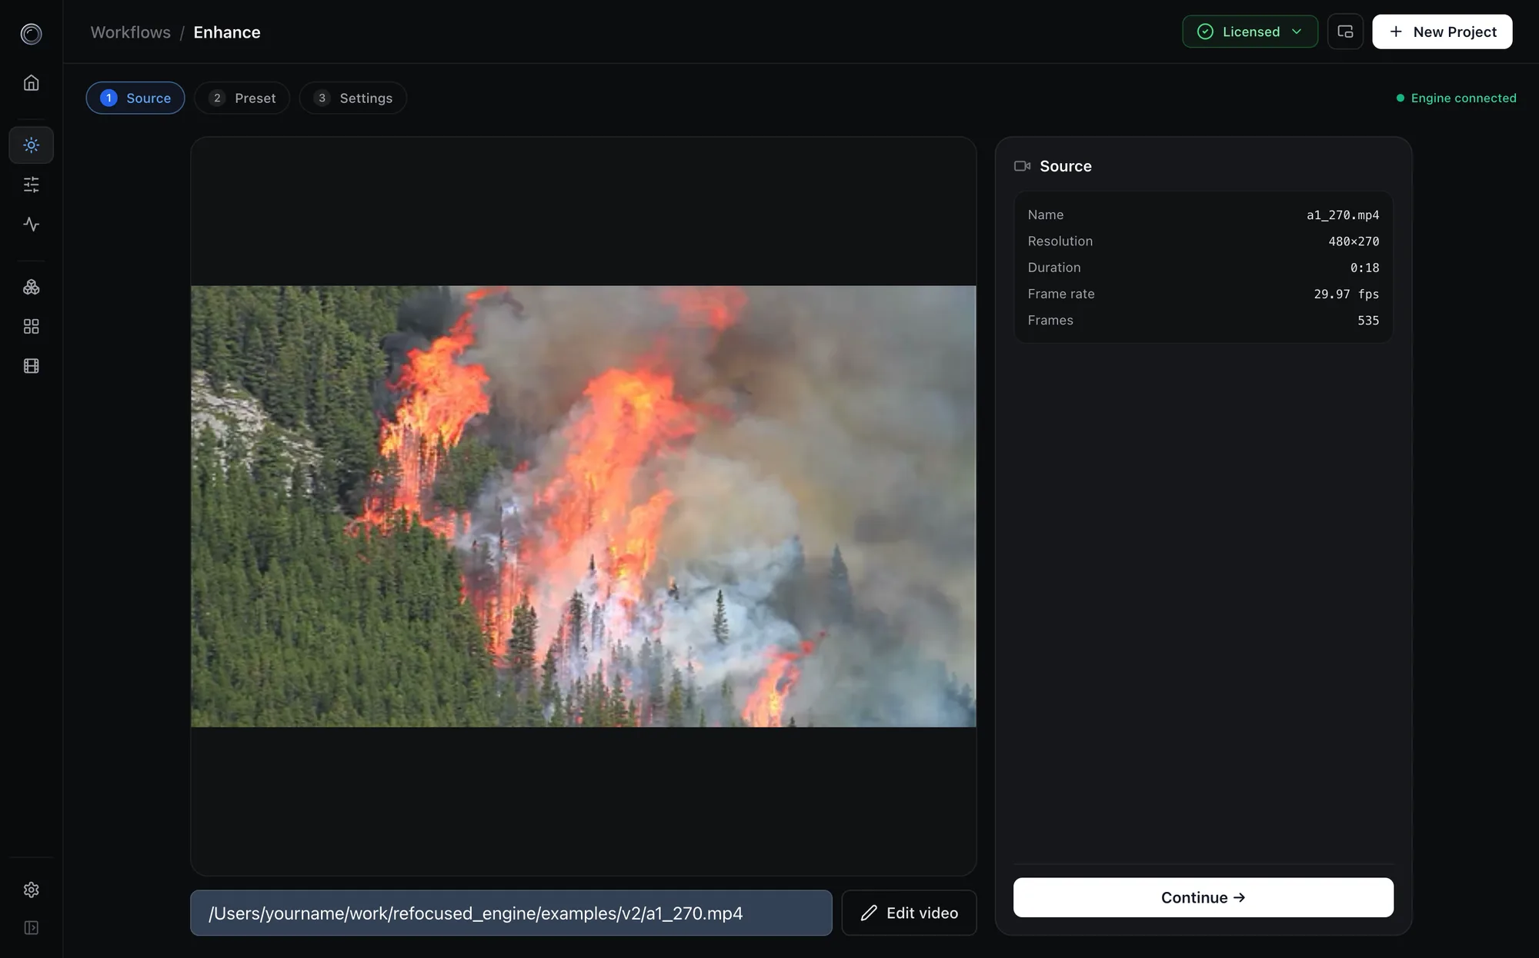
Task: Click the app logo icon
Action: point(31,33)
